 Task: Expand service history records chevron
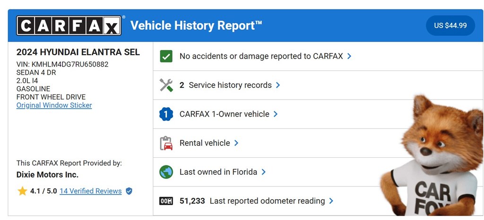click(278, 85)
